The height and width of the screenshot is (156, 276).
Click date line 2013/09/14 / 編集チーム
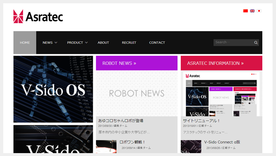(x=136, y=148)
